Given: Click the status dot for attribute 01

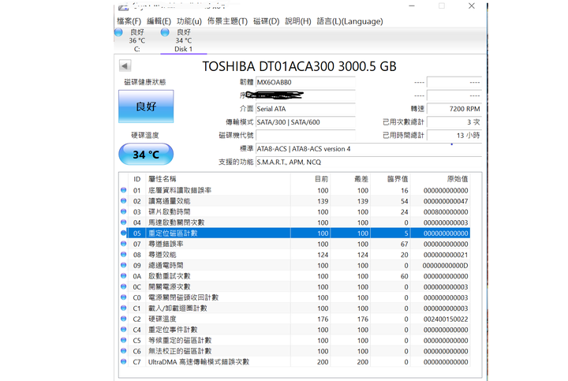Looking at the screenshot, I should click(124, 190).
